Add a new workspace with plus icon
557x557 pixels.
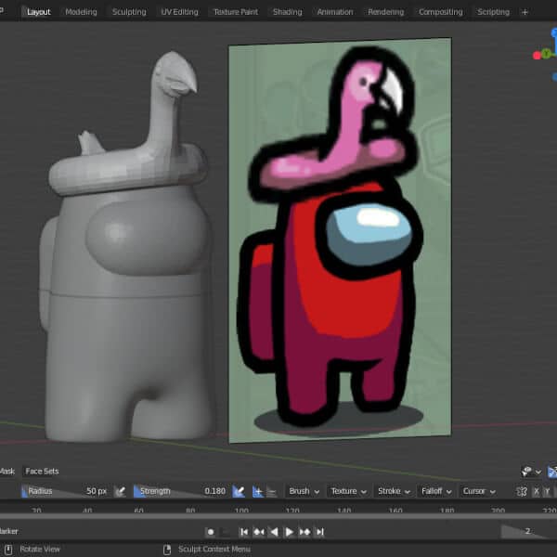point(525,12)
